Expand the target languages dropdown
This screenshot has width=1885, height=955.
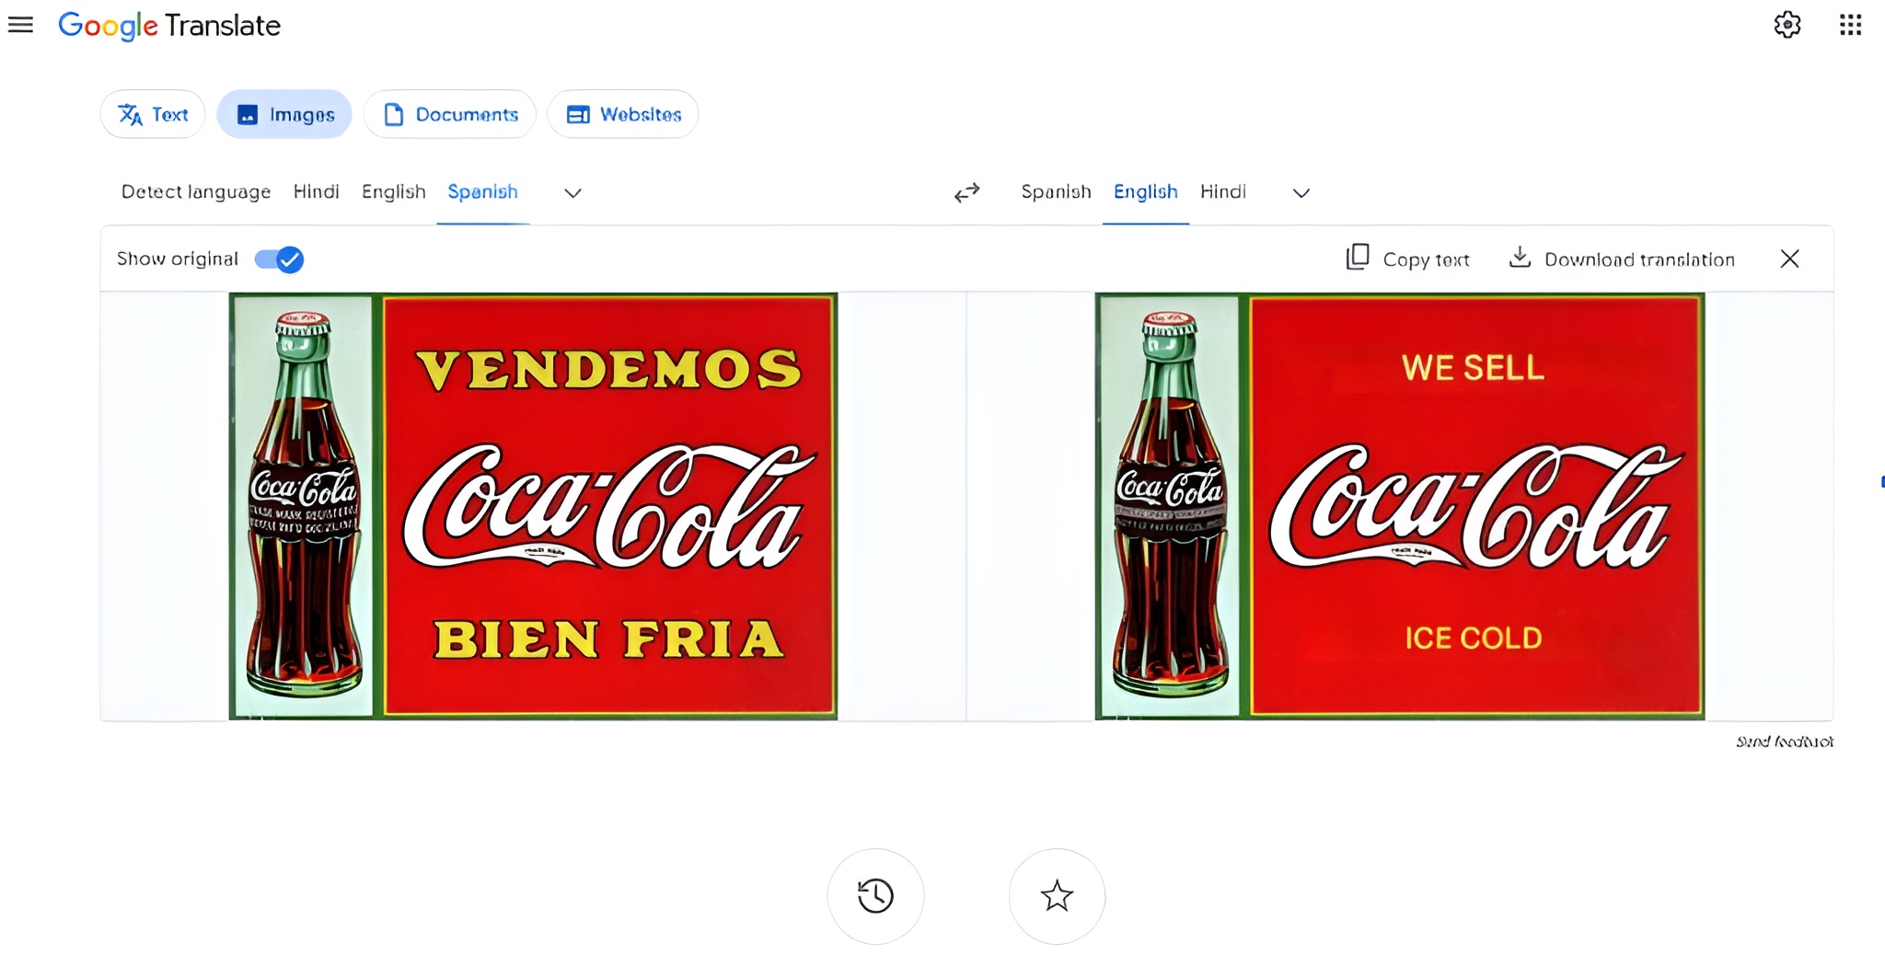point(1301,192)
